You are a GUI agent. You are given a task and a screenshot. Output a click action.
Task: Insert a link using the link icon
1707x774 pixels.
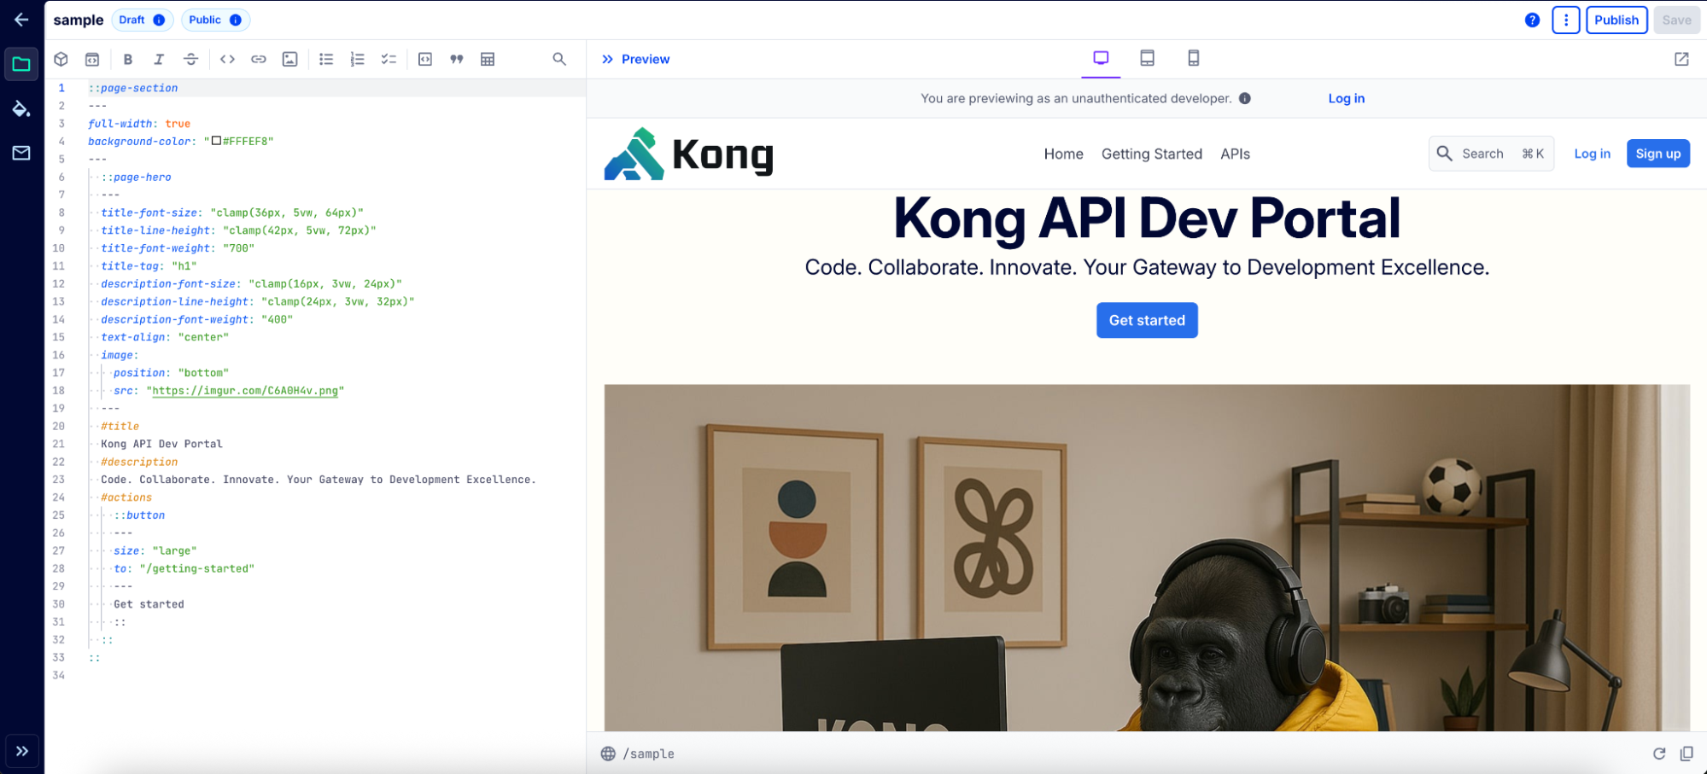click(x=259, y=59)
